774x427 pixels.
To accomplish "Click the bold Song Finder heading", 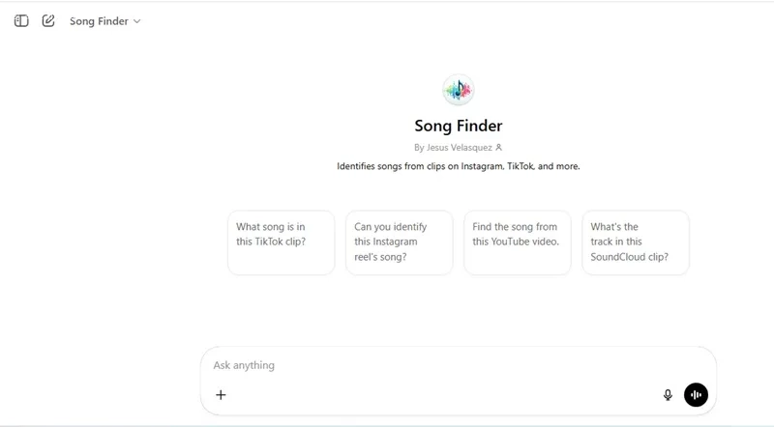I will click(458, 126).
